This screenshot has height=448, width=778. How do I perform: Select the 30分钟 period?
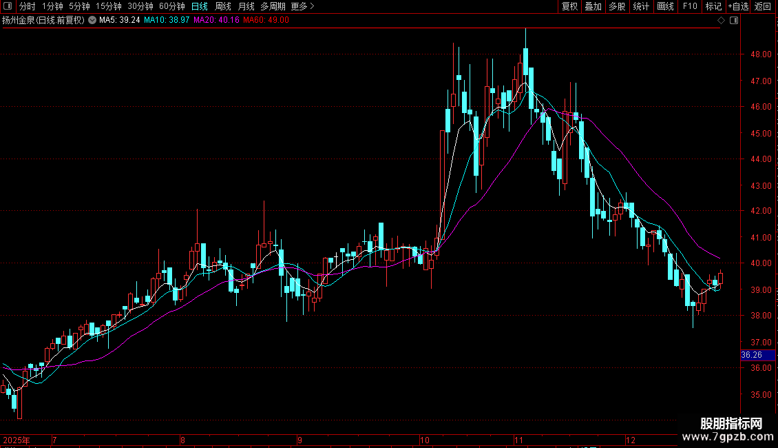click(x=140, y=6)
